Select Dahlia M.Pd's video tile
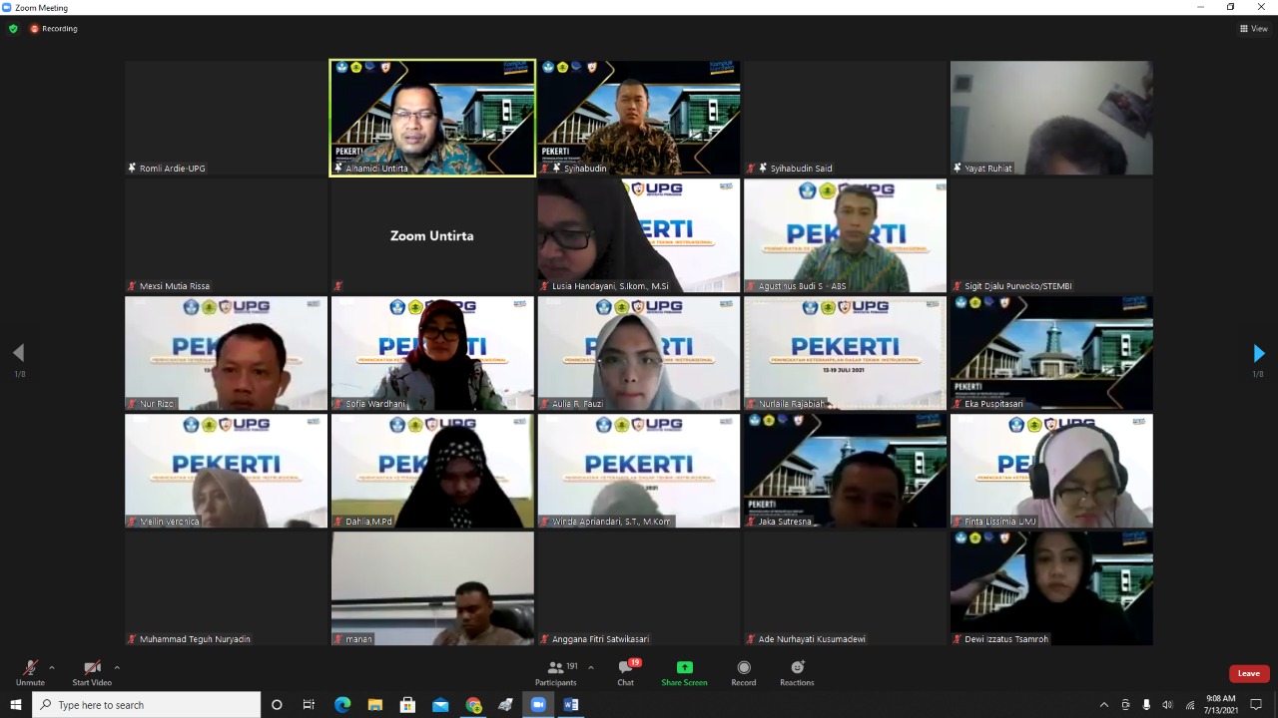 pos(432,471)
